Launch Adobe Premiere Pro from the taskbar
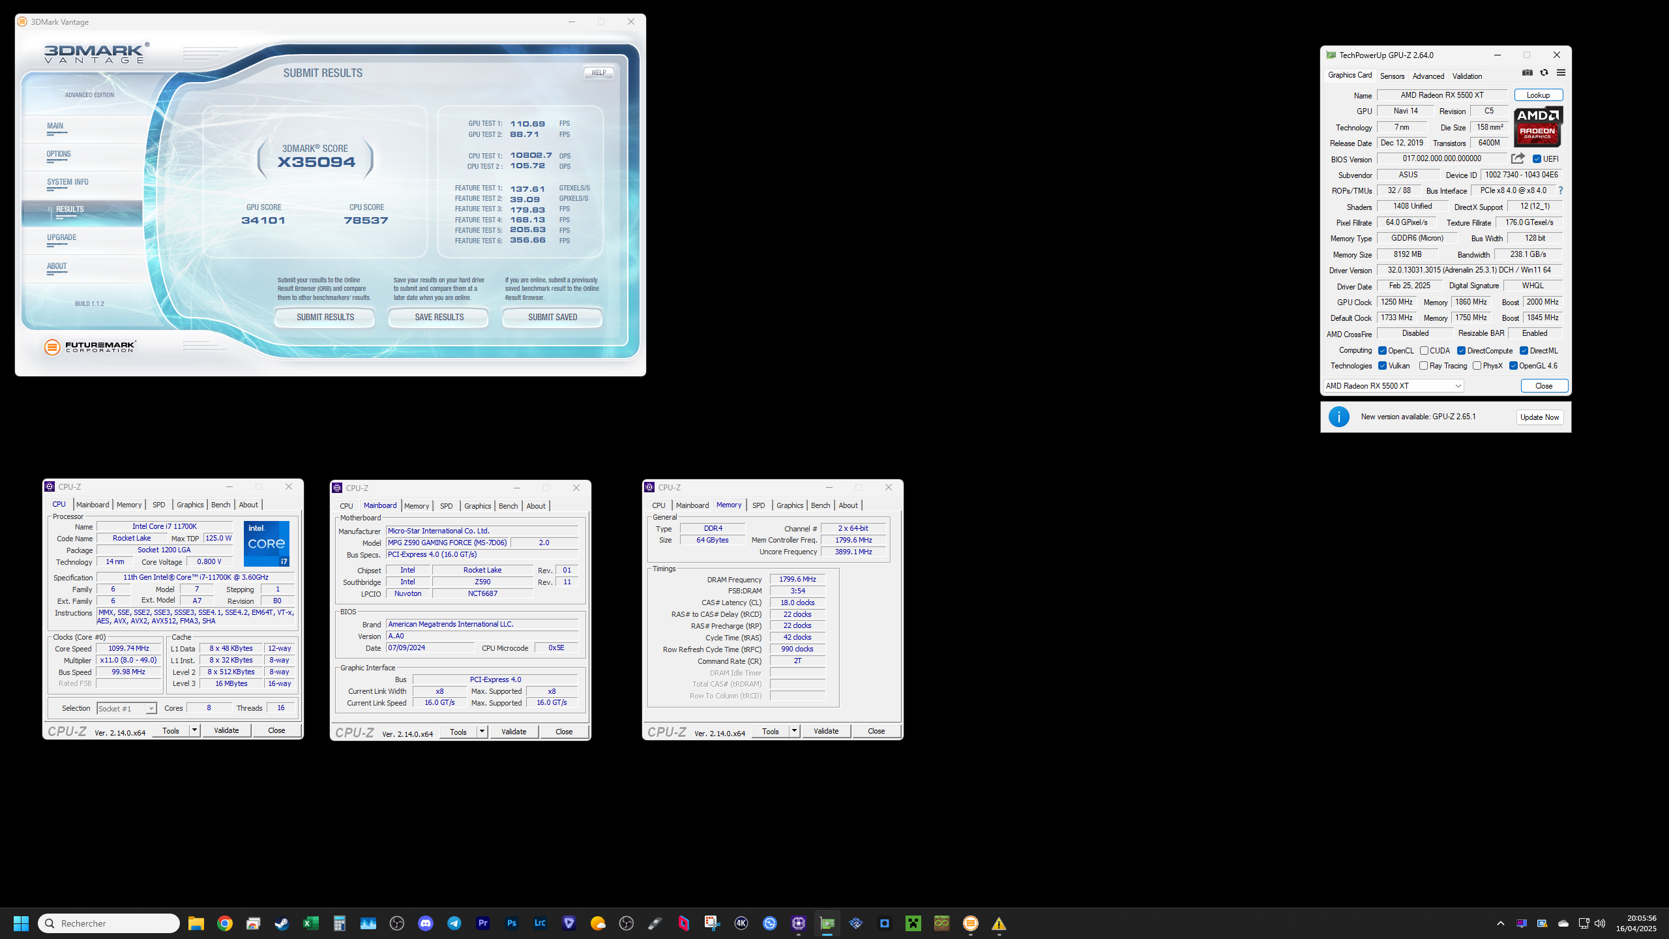The width and height of the screenshot is (1669, 939). [x=483, y=923]
